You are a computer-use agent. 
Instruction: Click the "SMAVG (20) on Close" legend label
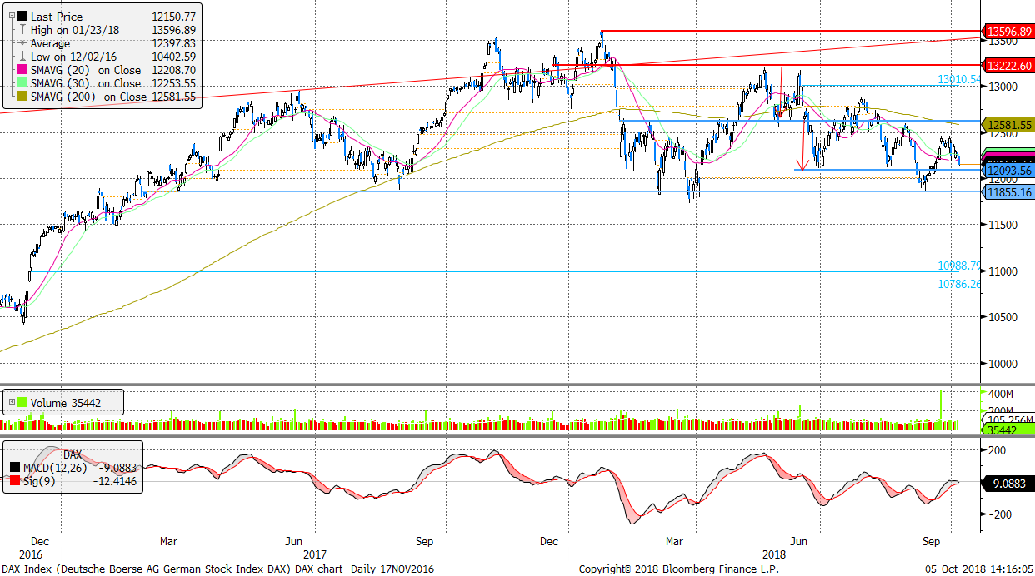point(86,70)
